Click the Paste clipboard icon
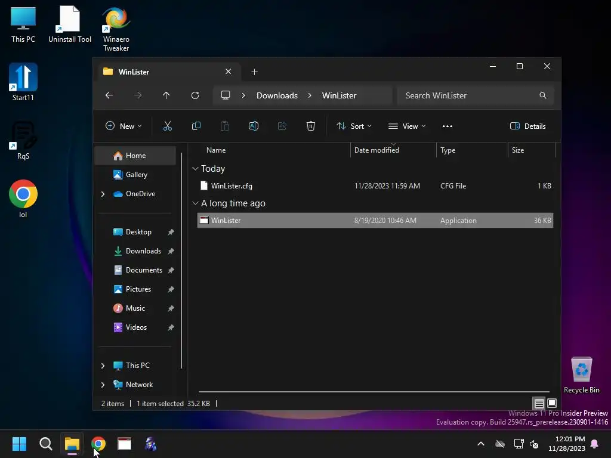 [x=225, y=126]
